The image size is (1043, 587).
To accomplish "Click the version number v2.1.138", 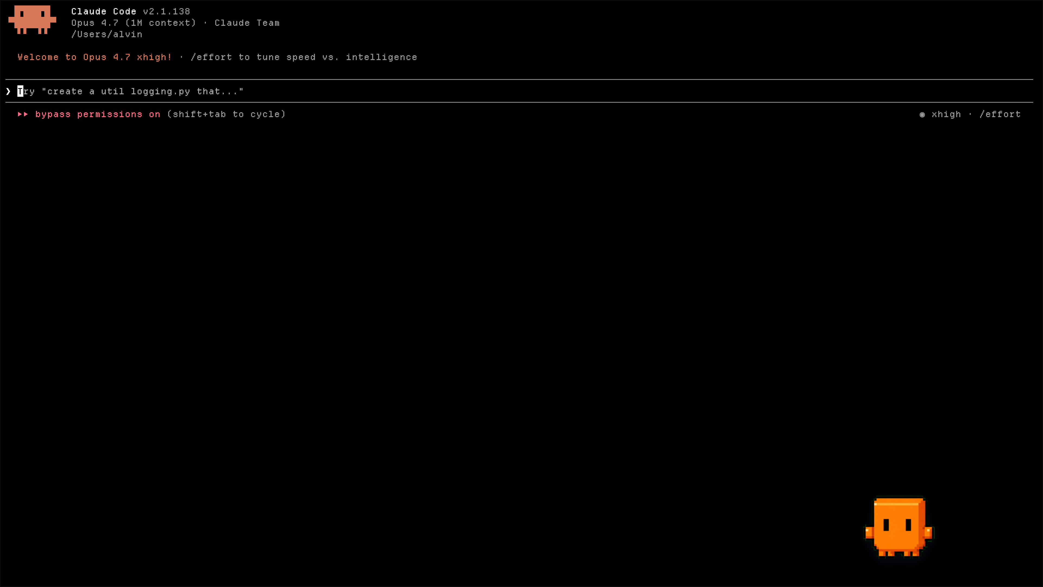I will click(x=166, y=11).
